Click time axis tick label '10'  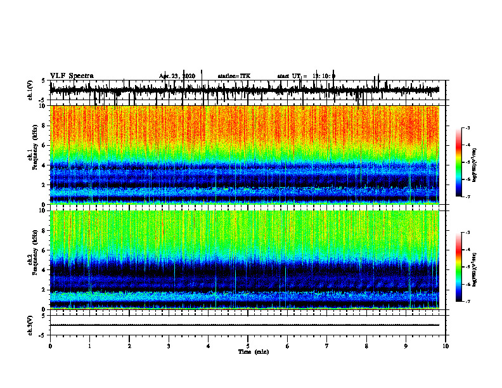click(x=446, y=346)
